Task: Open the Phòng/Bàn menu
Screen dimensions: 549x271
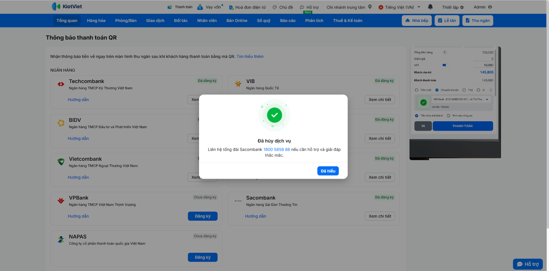Action: coord(126,21)
